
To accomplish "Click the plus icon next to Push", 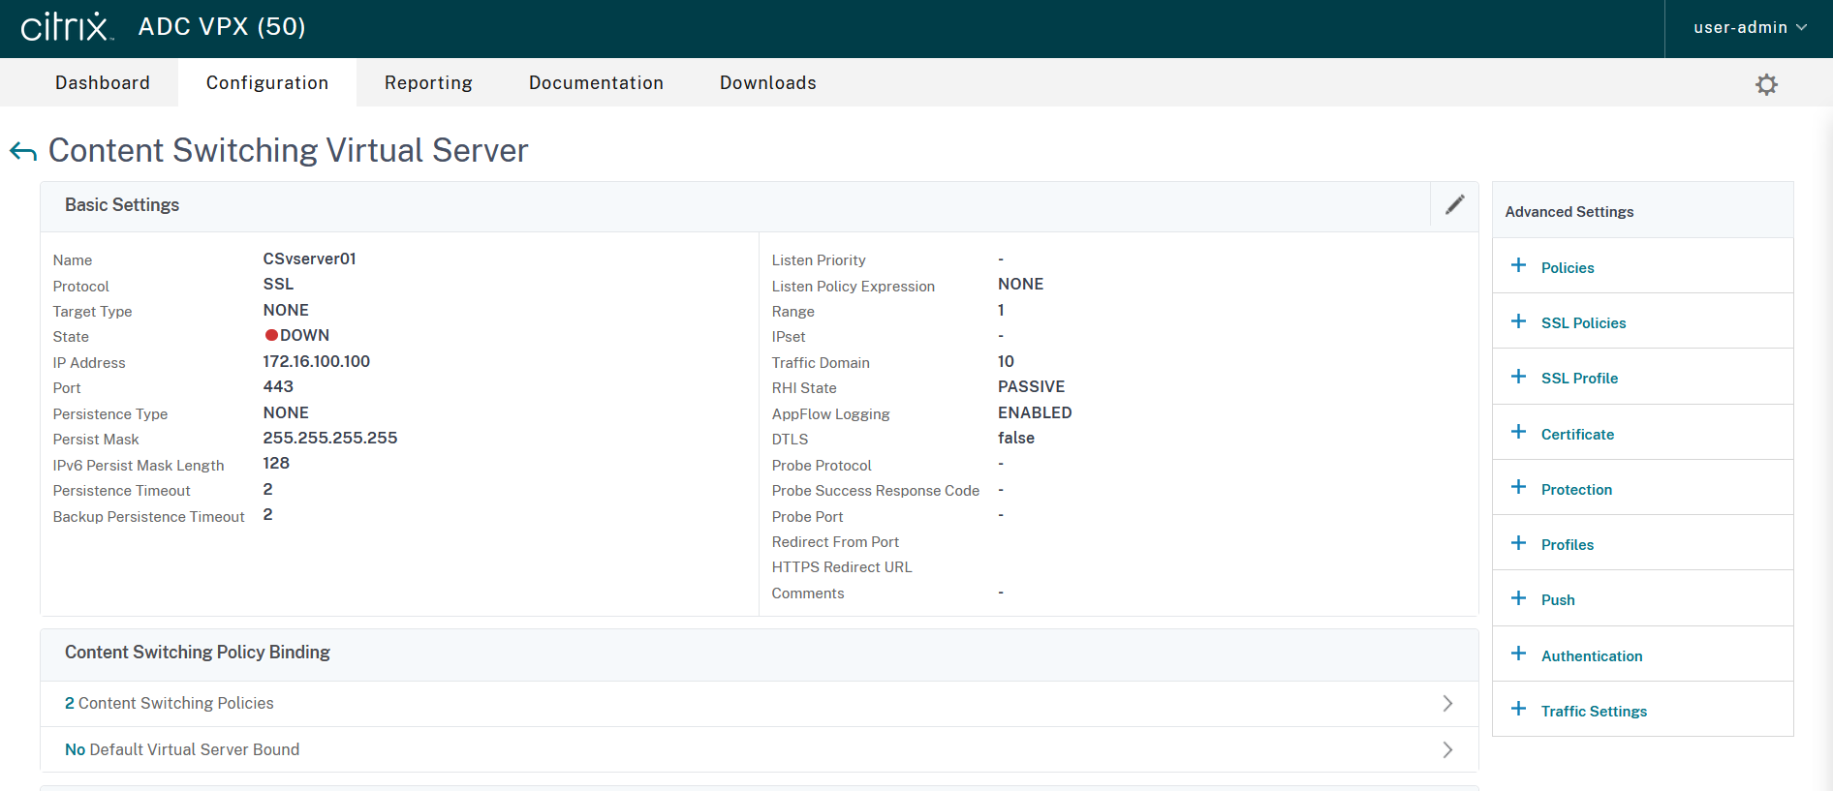I will click(1518, 598).
